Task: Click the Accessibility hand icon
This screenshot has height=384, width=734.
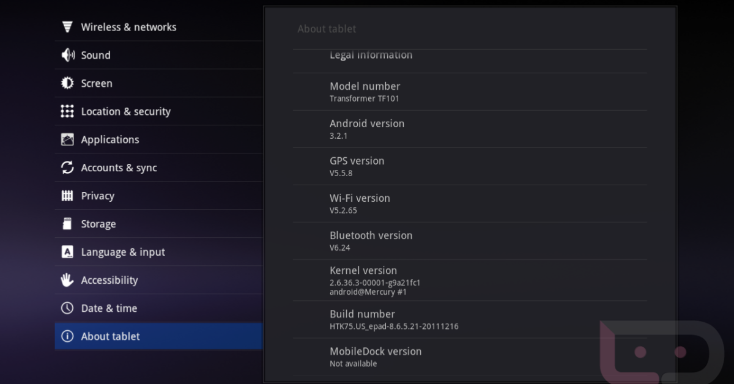Action: (x=67, y=280)
